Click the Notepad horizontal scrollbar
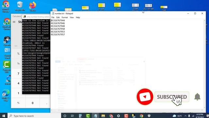 127,110
